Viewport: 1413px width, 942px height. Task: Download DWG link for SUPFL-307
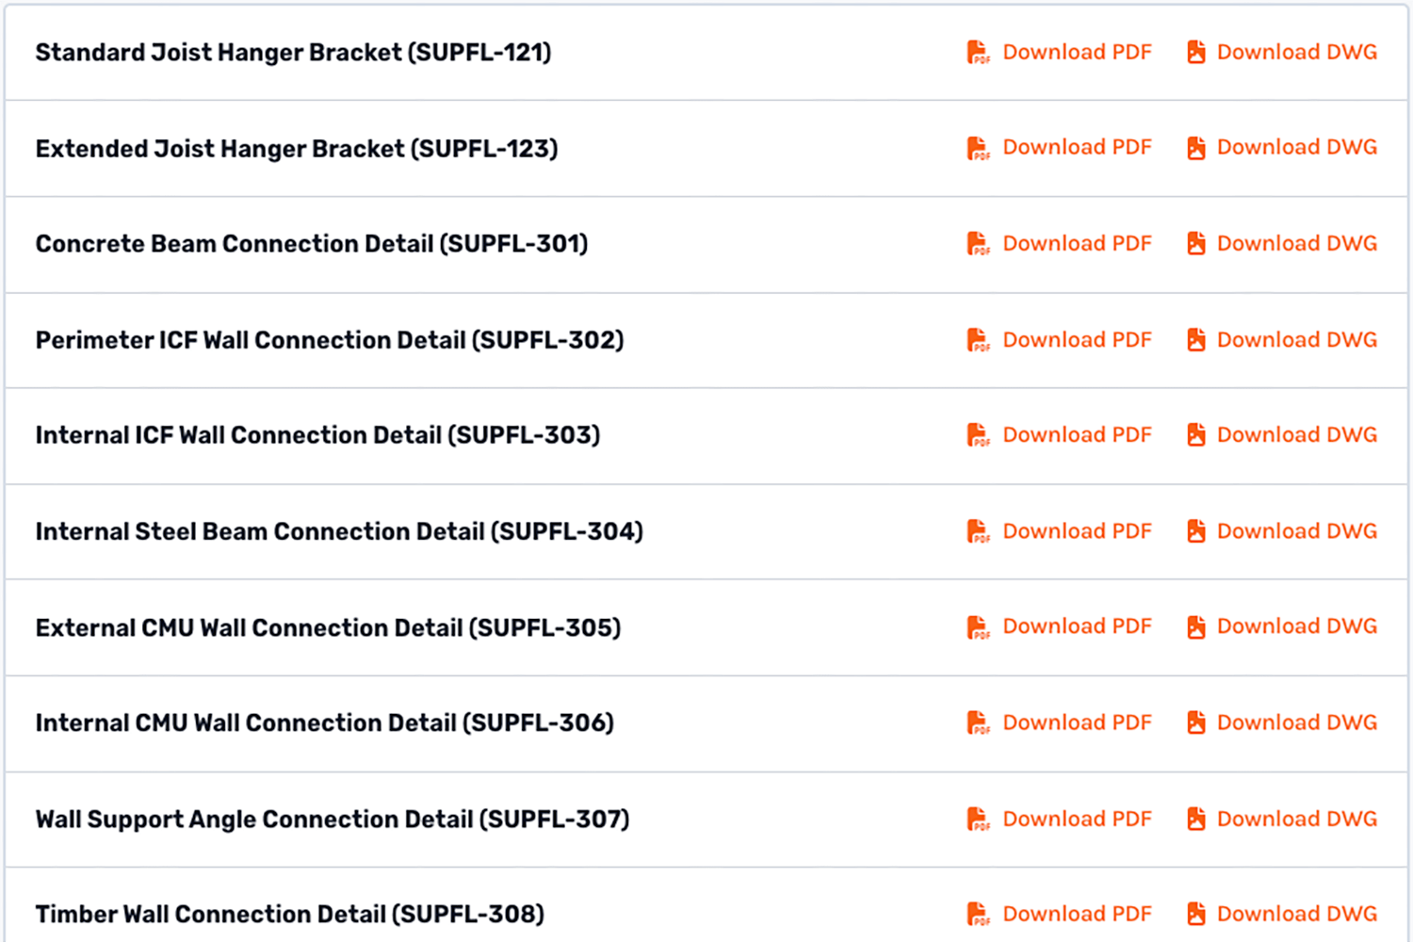pos(1296,820)
